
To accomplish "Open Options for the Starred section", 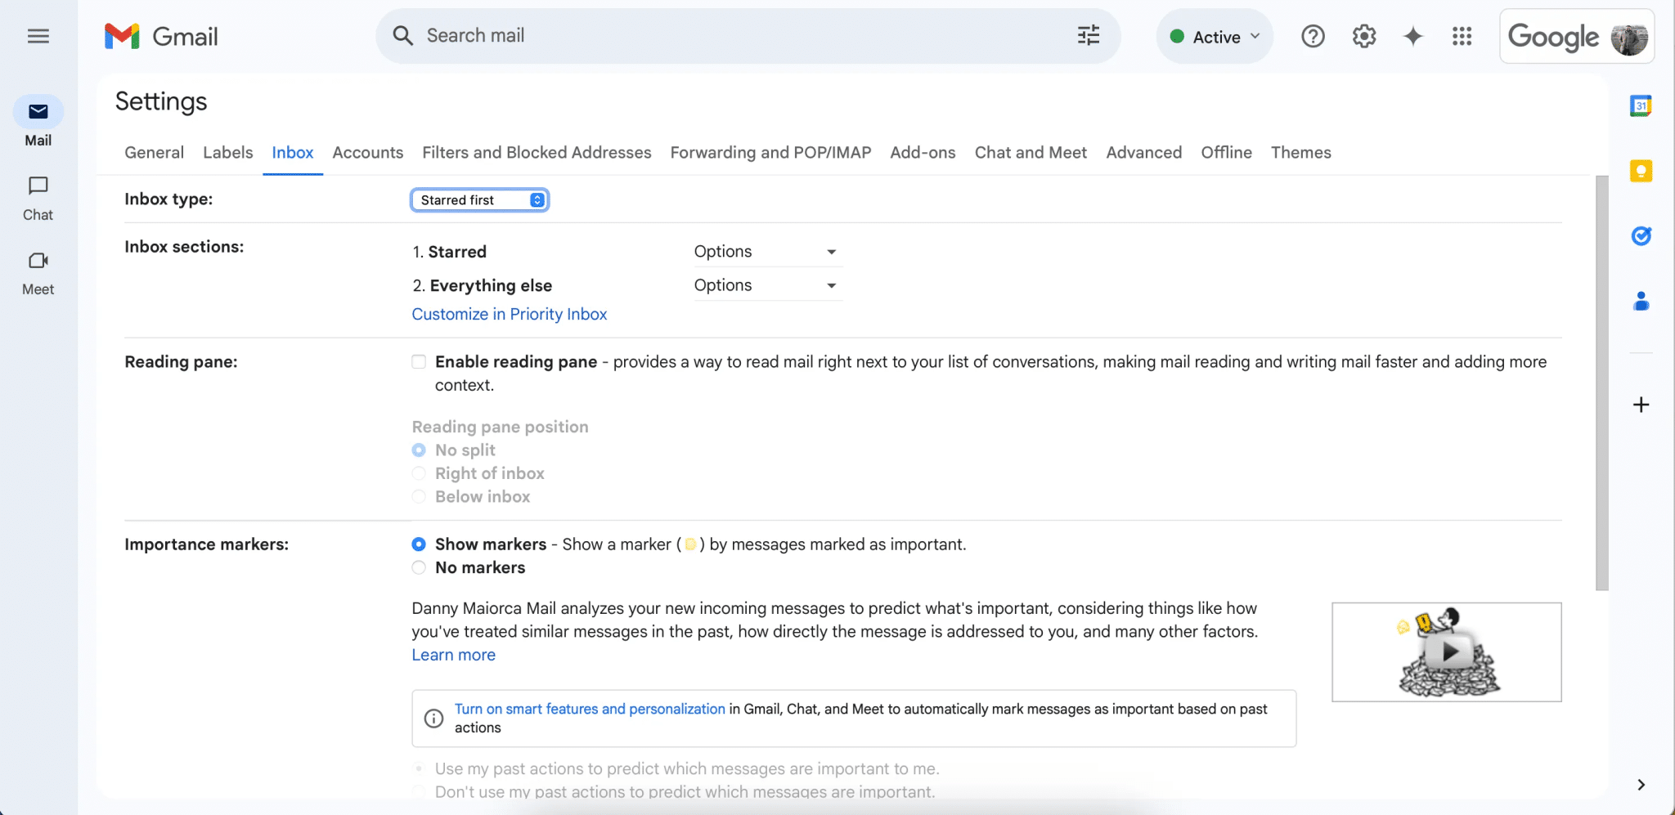I will click(x=766, y=251).
